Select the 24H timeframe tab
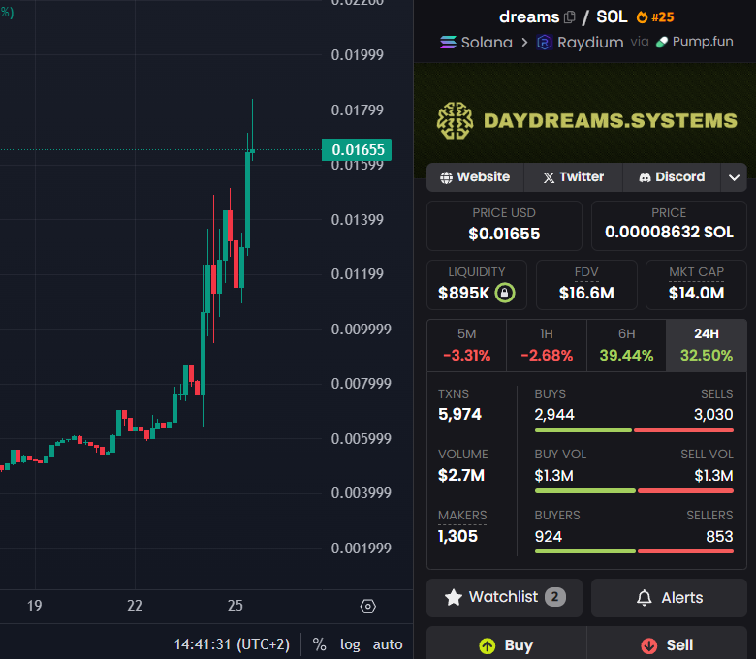The height and width of the screenshot is (659, 756). [707, 345]
